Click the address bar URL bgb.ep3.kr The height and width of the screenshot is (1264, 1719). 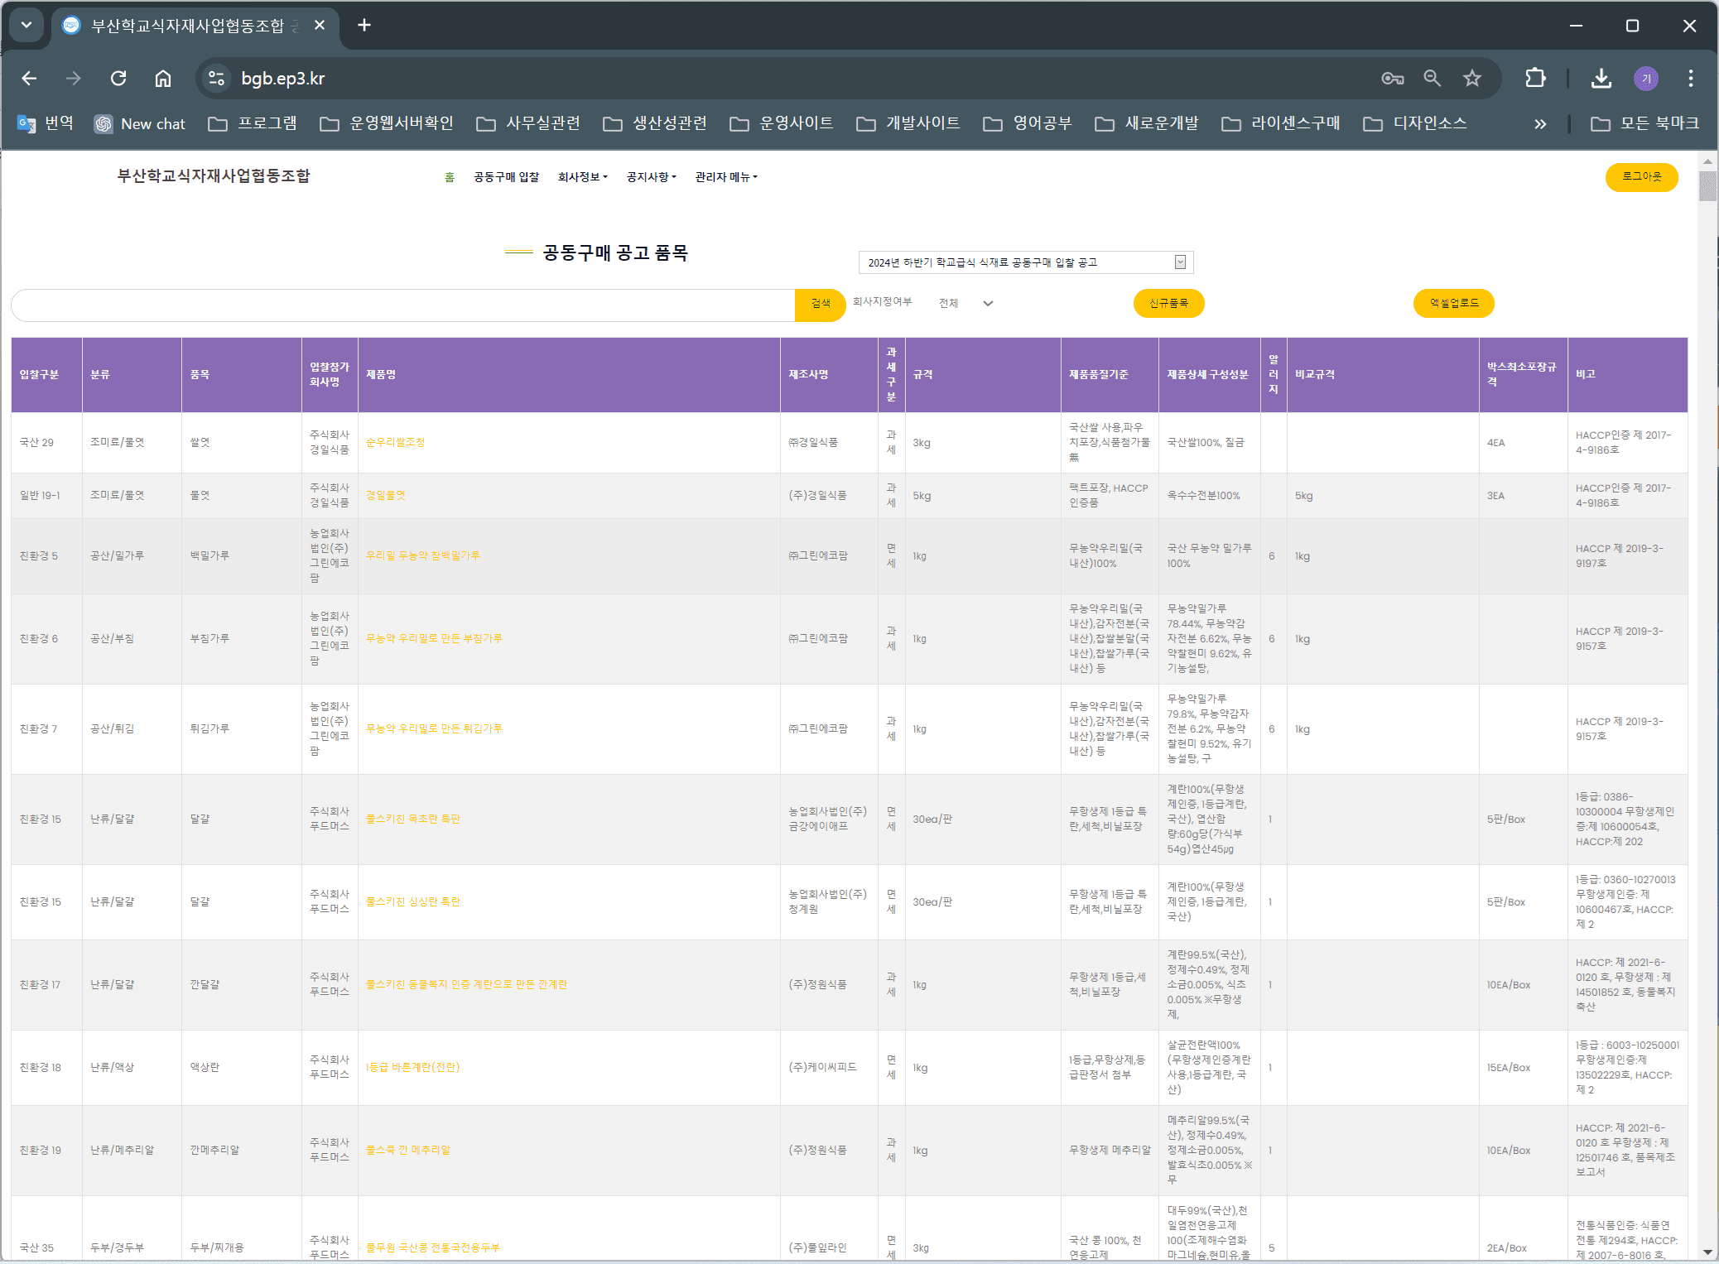tap(282, 79)
